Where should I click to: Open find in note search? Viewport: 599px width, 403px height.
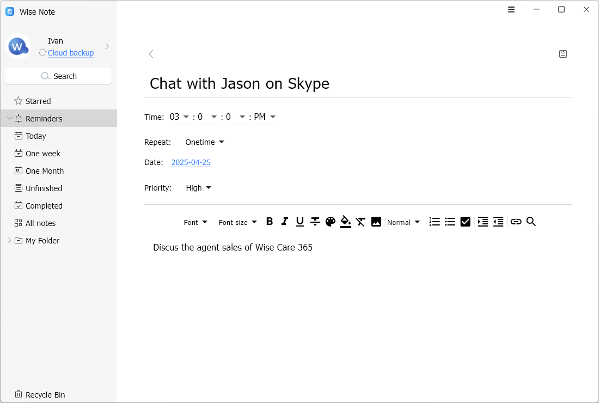point(531,222)
